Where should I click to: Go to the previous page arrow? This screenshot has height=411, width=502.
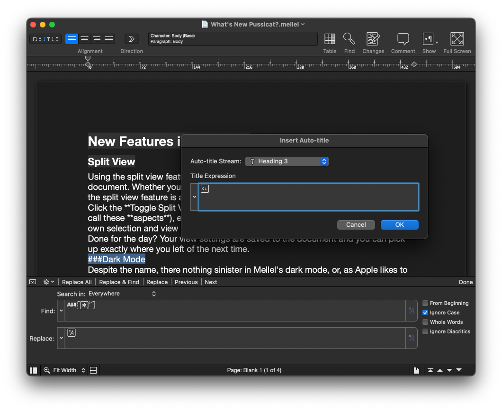[x=440, y=370]
